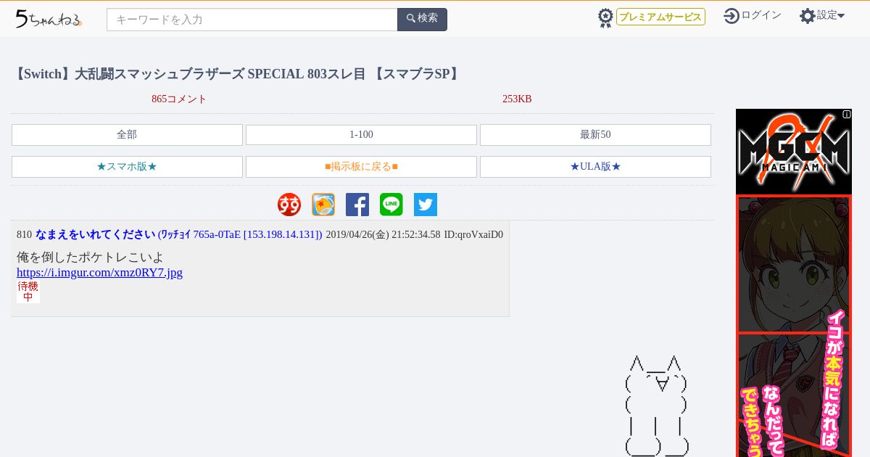
Task: Click post text 俺を倒したポケトレこいよ
Action: (x=90, y=258)
